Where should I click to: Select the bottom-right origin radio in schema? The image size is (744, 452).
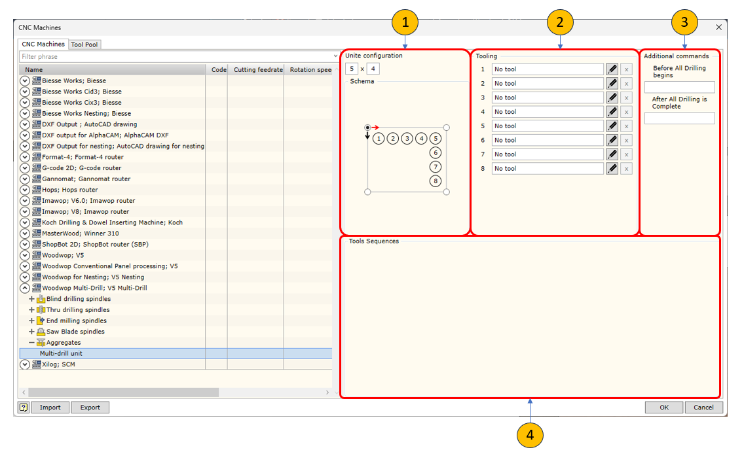click(447, 192)
